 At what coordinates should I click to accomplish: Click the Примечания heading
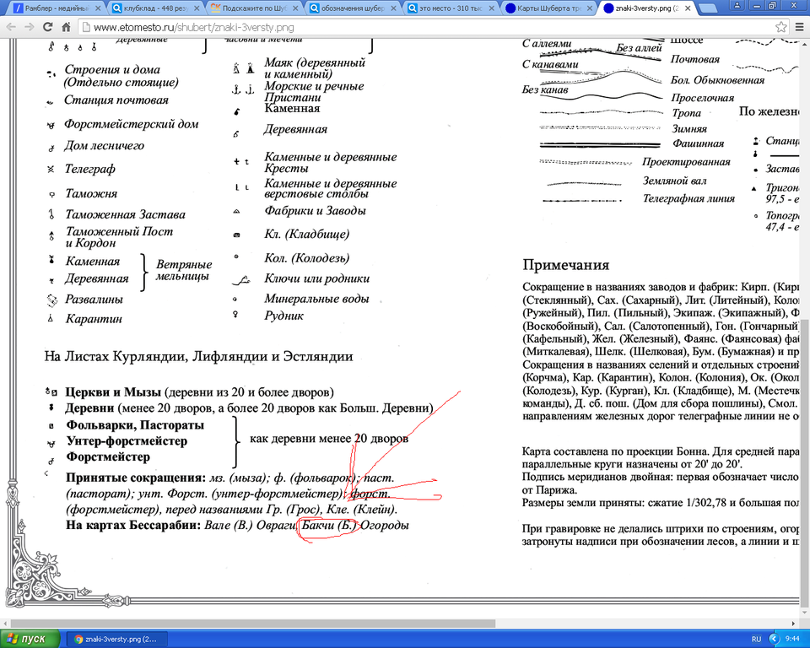point(565,265)
